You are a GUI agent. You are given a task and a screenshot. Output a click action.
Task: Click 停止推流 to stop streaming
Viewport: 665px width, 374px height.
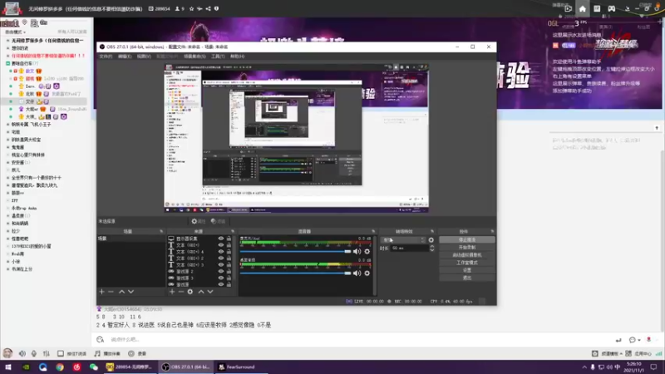(467, 240)
